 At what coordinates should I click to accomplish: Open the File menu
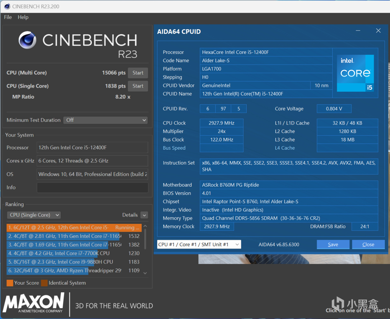click(x=8, y=17)
